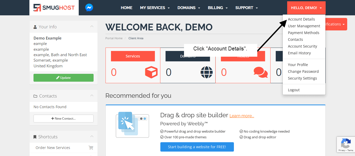Select Account Details from menu
The height and width of the screenshot is (156, 355).
tap(301, 19)
